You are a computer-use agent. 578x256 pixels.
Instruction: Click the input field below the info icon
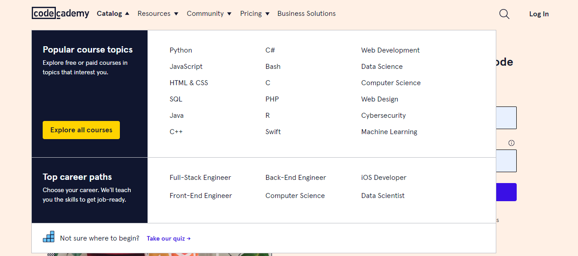click(x=506, y=161)
